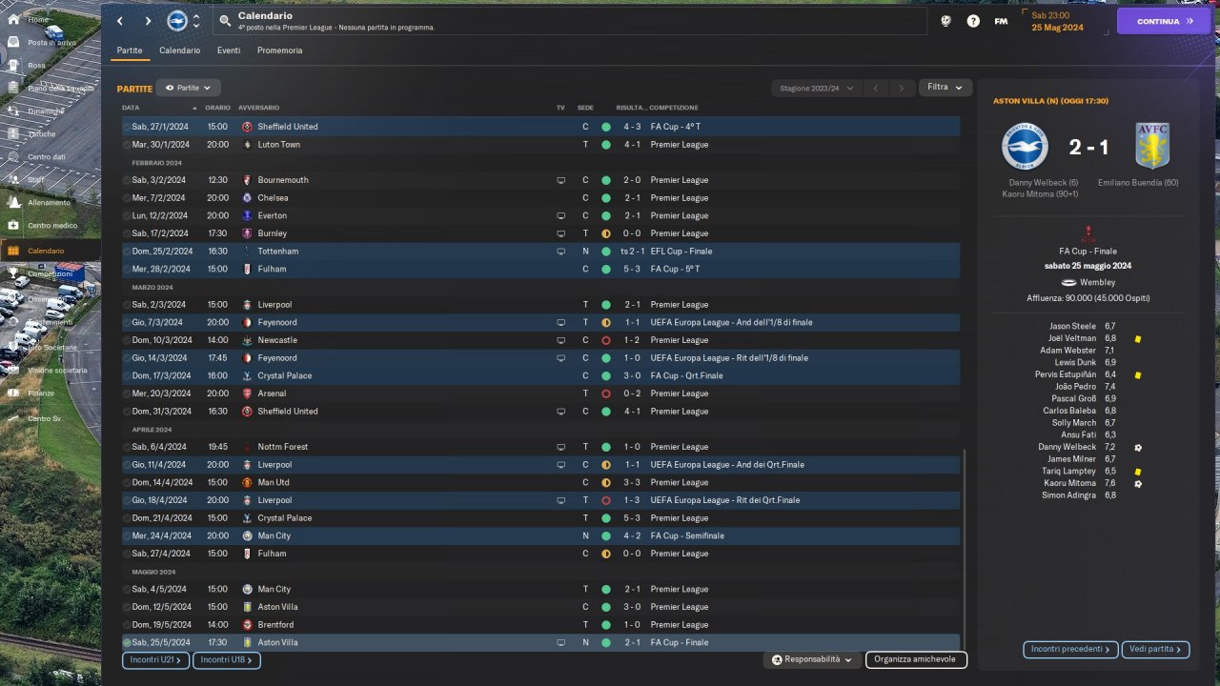Click the date Sab 23:00 25 Mag 2024

[1058, 21]
